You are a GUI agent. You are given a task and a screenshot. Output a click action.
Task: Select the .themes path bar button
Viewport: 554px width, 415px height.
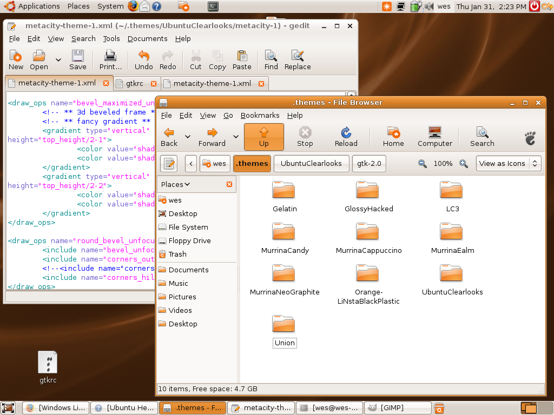[252, 163]
